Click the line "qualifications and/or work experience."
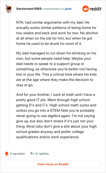The width and height of the screenshot is (106, 173). (48, 137)
